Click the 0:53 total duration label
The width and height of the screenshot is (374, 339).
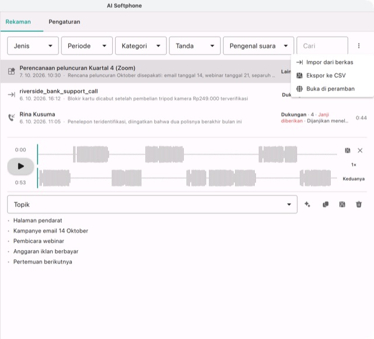tap(20, 183)
